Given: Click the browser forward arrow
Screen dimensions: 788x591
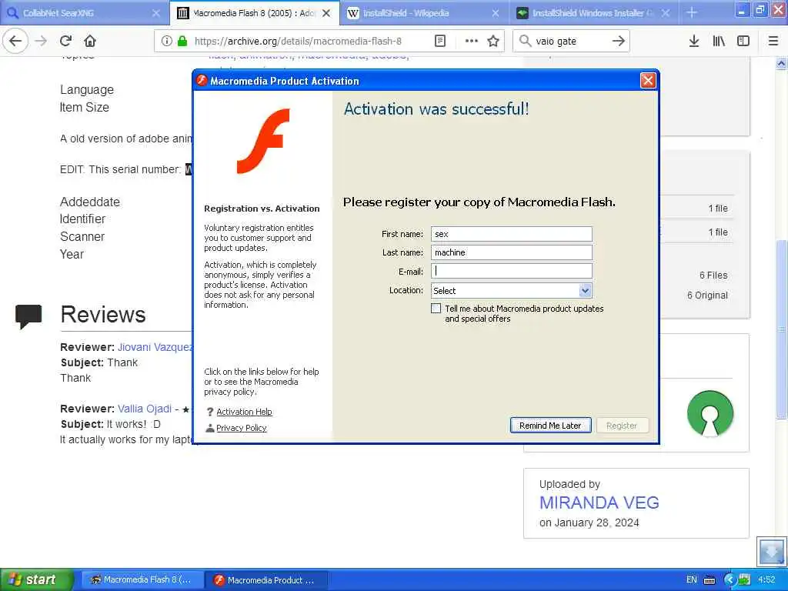Looking at the screenshot, I should click(x=42, y=41).
